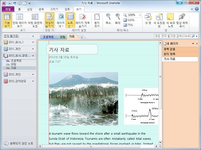Open the 새 페이지 dropdown arrow
The image size is (201, 150).
[x=193, y=44]
